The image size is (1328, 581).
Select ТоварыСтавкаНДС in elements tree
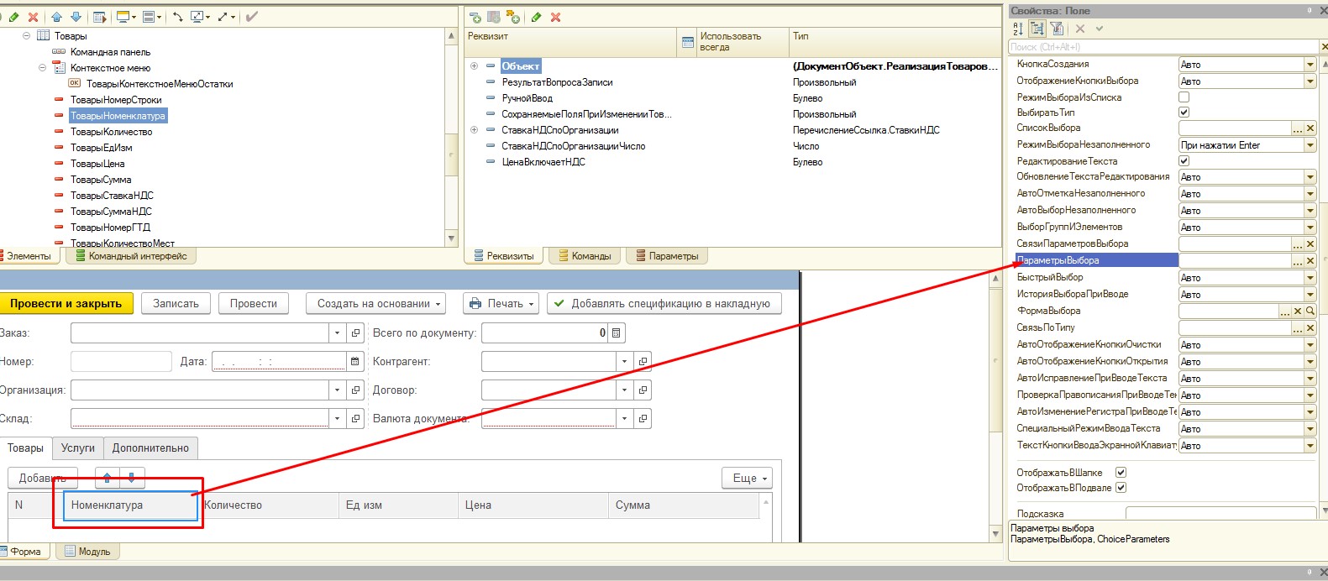pyautogui.click(x=112, y=196)
